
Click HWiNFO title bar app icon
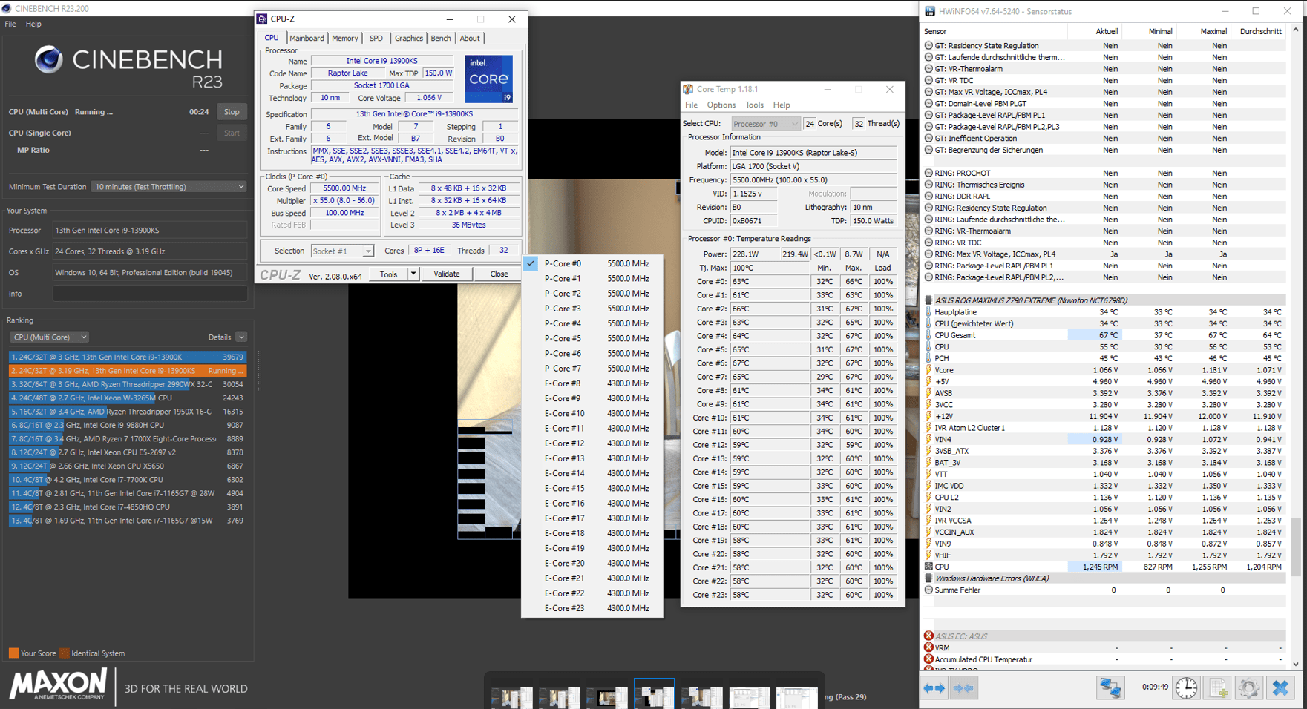tap(930, 11)
